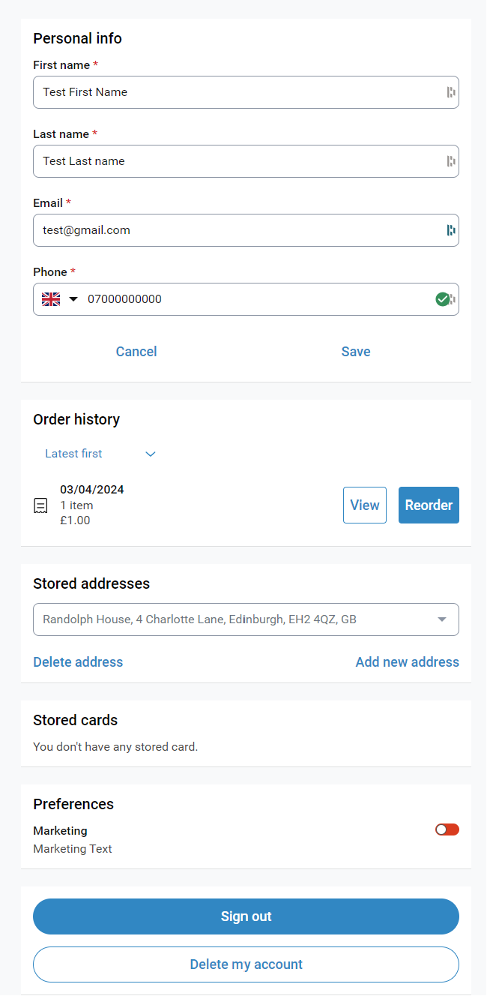This screenshot has height=996, width=487.
Task: Toggle the Marketing preference switch
Action: tap(447, 829)
